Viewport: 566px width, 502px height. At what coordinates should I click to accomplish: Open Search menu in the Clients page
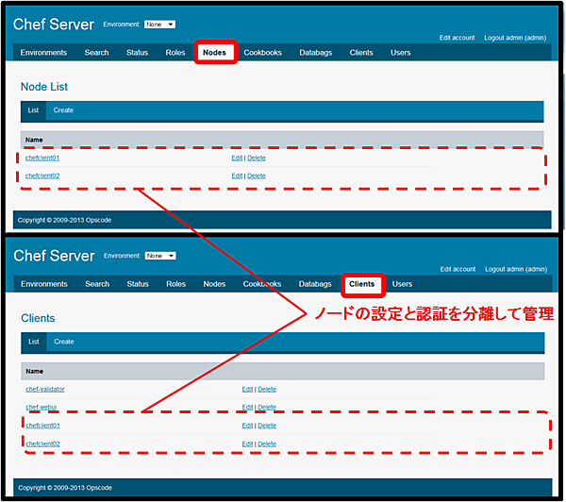97,284
